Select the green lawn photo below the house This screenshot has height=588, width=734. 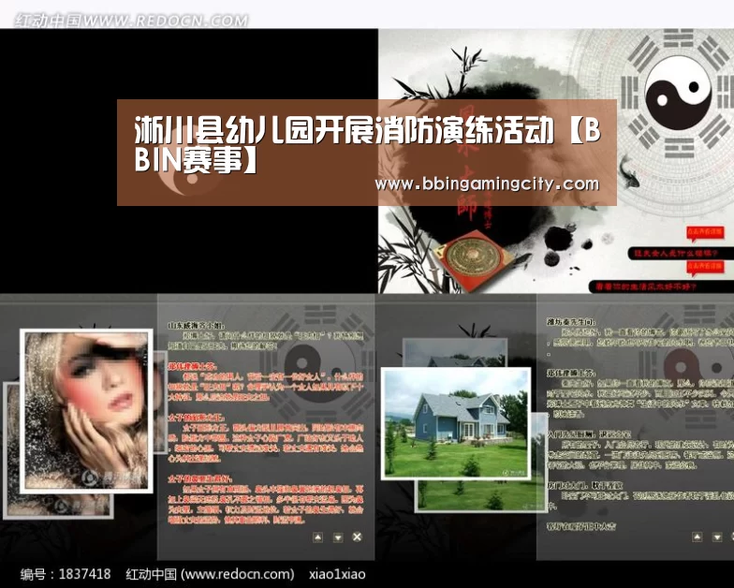[x=482, y=495]
